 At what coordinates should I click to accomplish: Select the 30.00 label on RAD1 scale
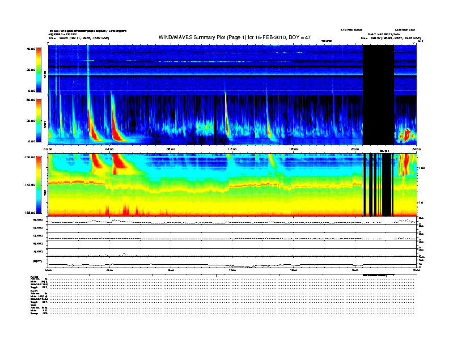pyautogui.click(x=31, y=121)
